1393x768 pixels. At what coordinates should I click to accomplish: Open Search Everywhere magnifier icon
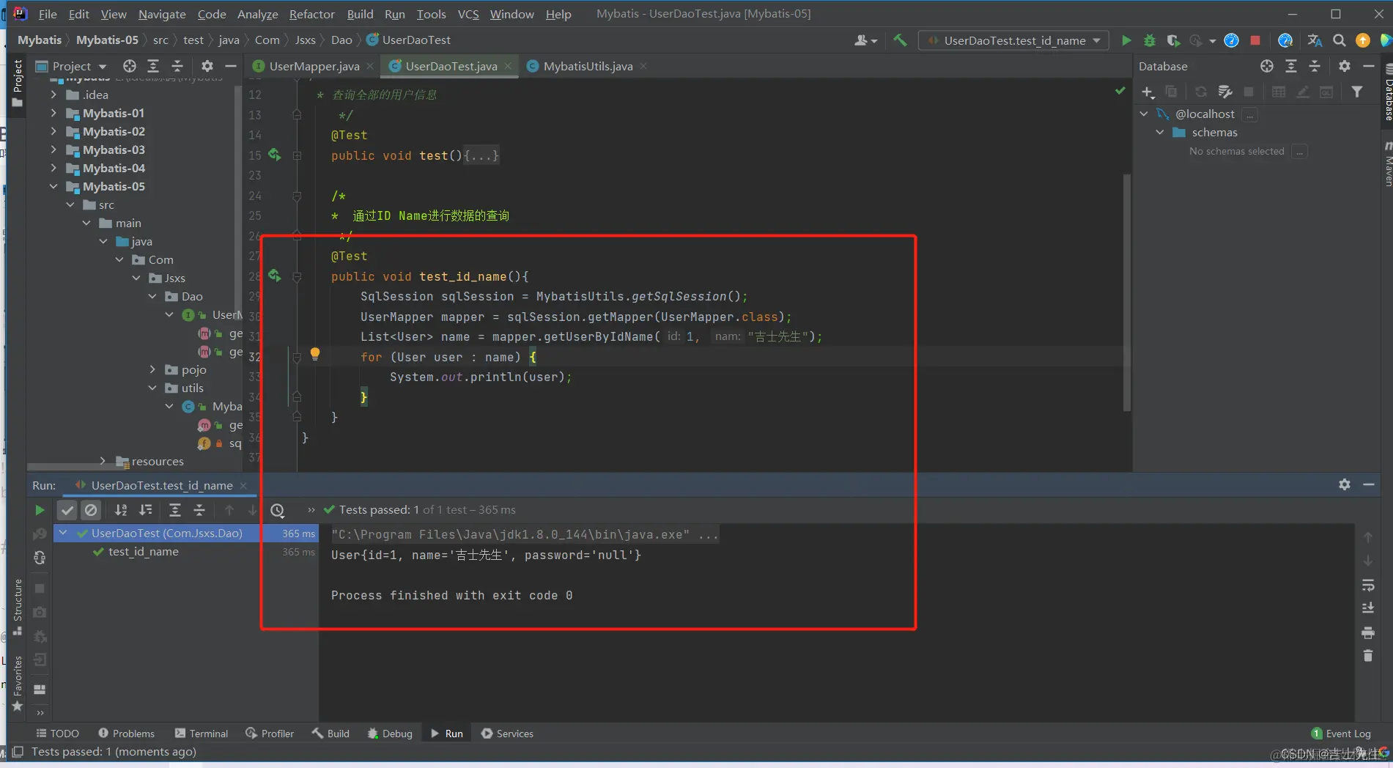tap(1339, 40)
